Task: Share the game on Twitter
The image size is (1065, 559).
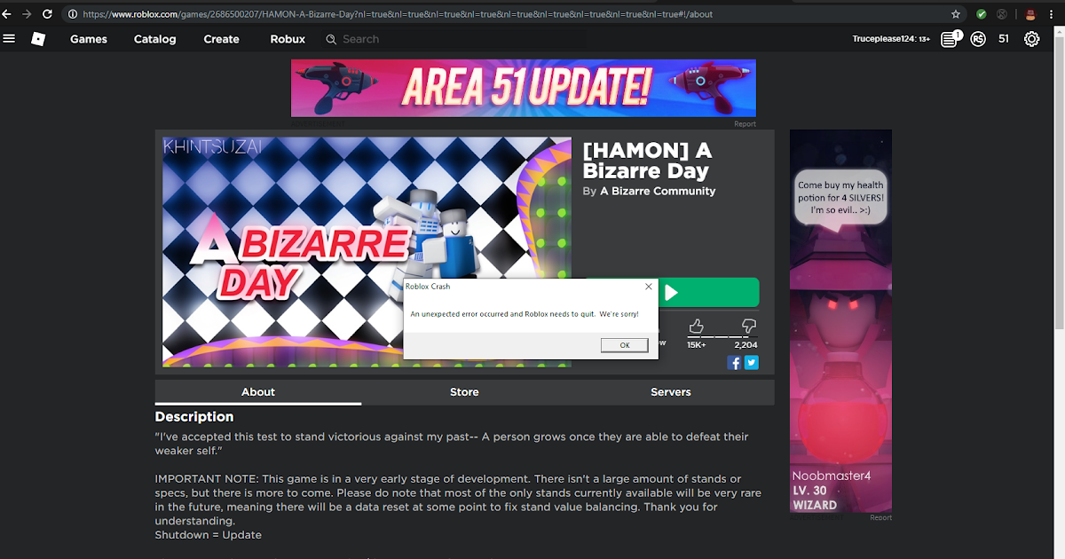Action: click(751, 362)
